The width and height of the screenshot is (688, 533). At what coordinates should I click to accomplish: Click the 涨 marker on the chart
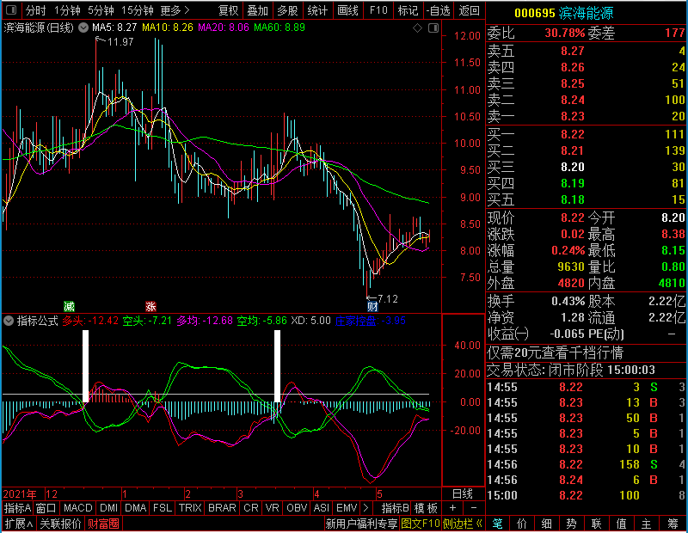point(151,306)
